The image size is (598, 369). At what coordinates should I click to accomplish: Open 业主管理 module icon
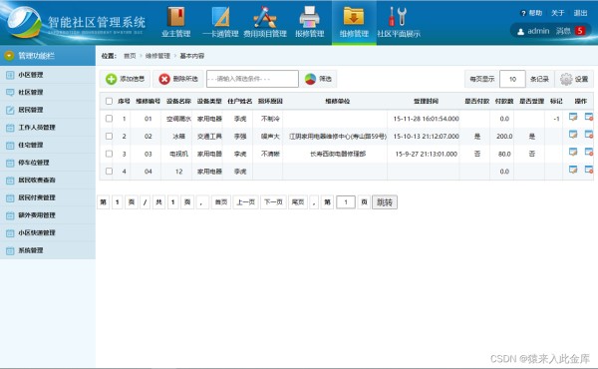176,18
